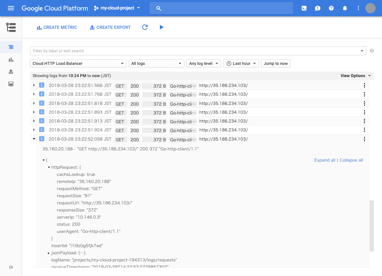Collapse the httpRequest node
Screen dimensions: 382x276
coord(49,167)
